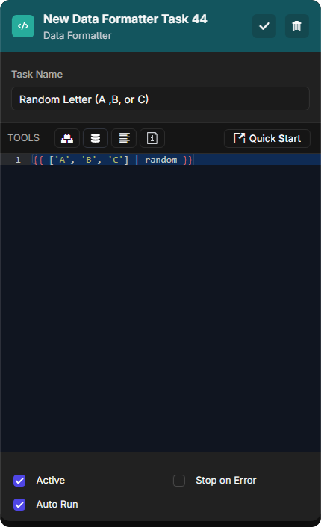Open the blocks tool in the toolbar

(67, 138)
